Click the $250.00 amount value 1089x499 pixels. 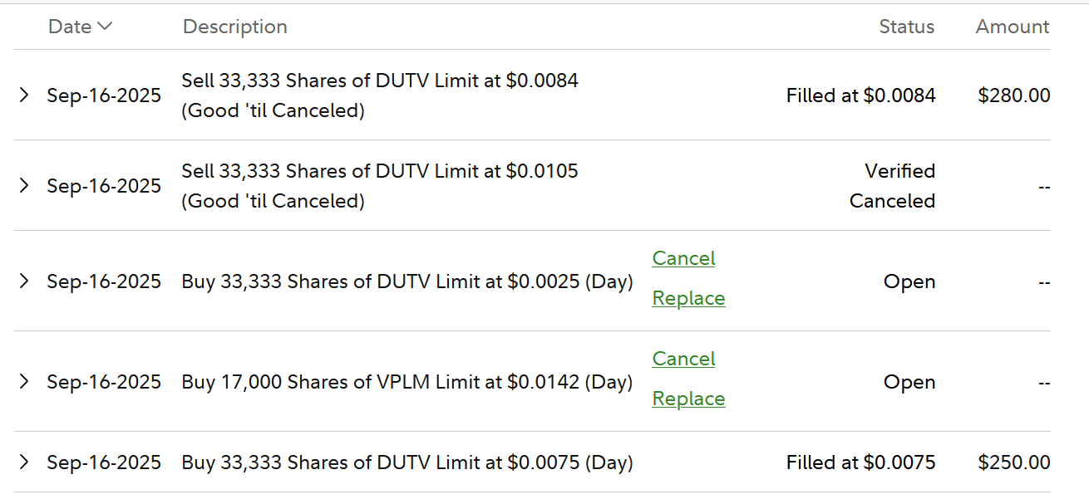tap(1013, 462)
